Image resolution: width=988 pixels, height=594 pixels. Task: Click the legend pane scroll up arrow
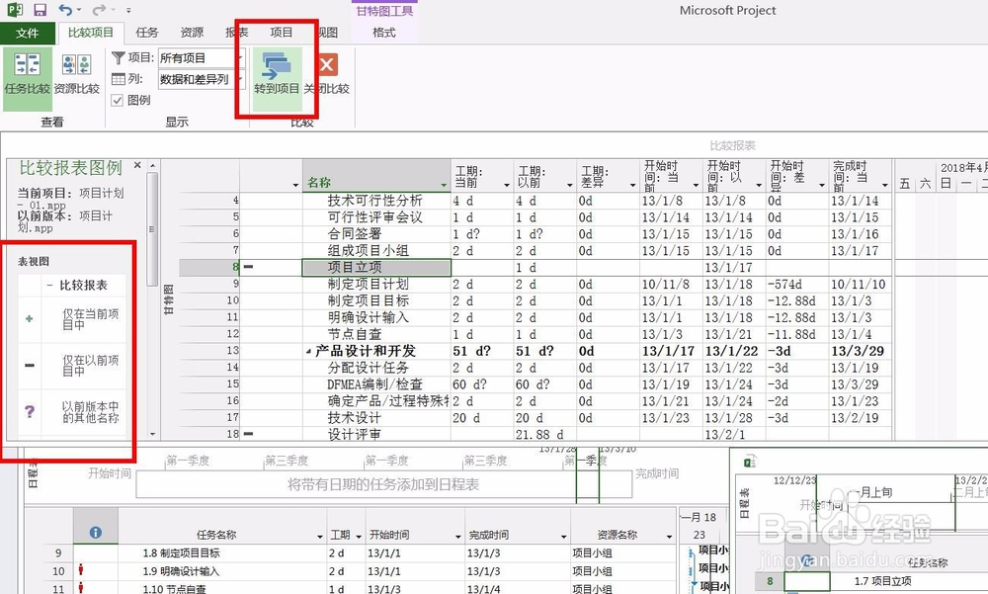pos(152,166)
